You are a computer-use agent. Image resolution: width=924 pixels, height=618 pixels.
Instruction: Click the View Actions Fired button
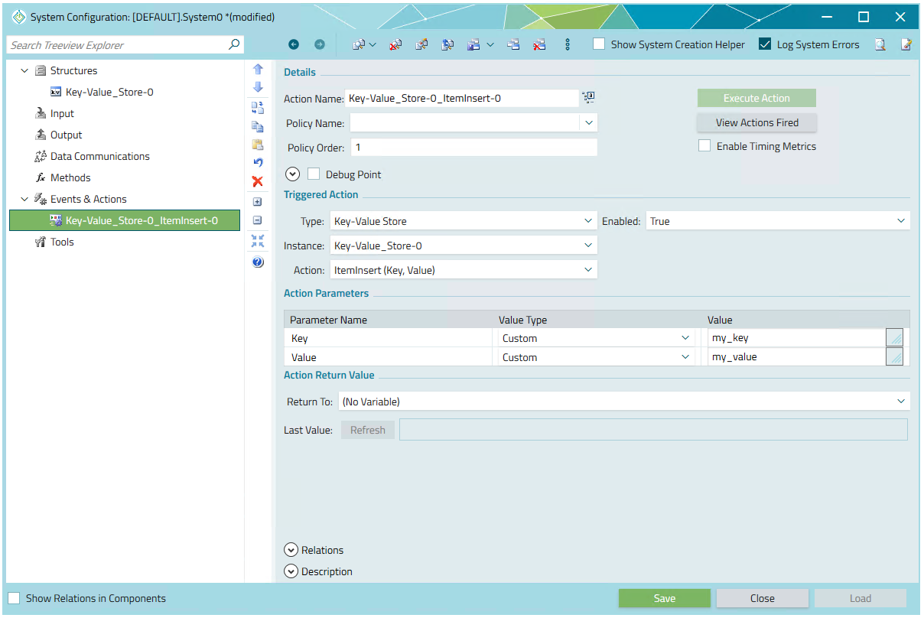click(x=756, y=122)
